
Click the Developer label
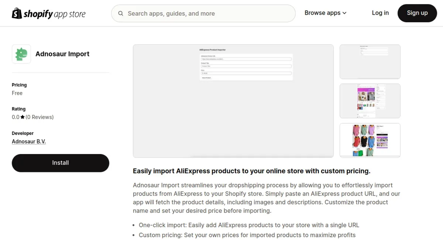pos(23,133)
